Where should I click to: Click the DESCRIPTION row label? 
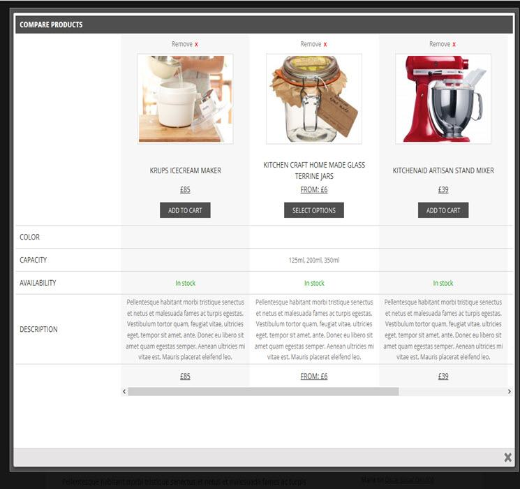(x=38, y=329)
